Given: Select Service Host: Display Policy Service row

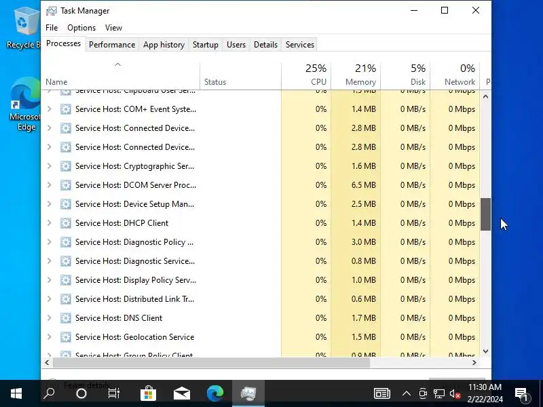Looking at the screenshot, I should [261, 280].
